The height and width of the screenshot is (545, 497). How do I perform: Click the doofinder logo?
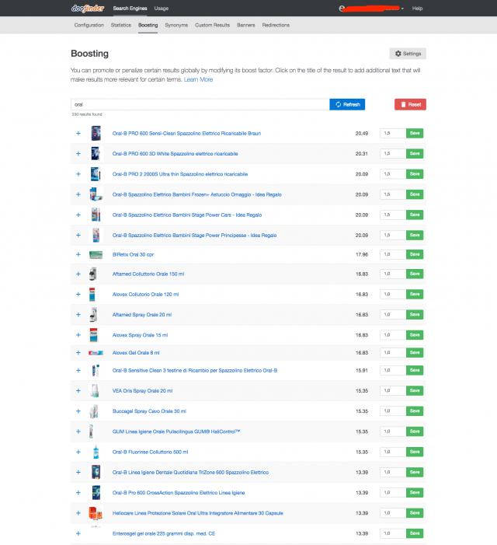pyautogui.click(x=88, y=8)
